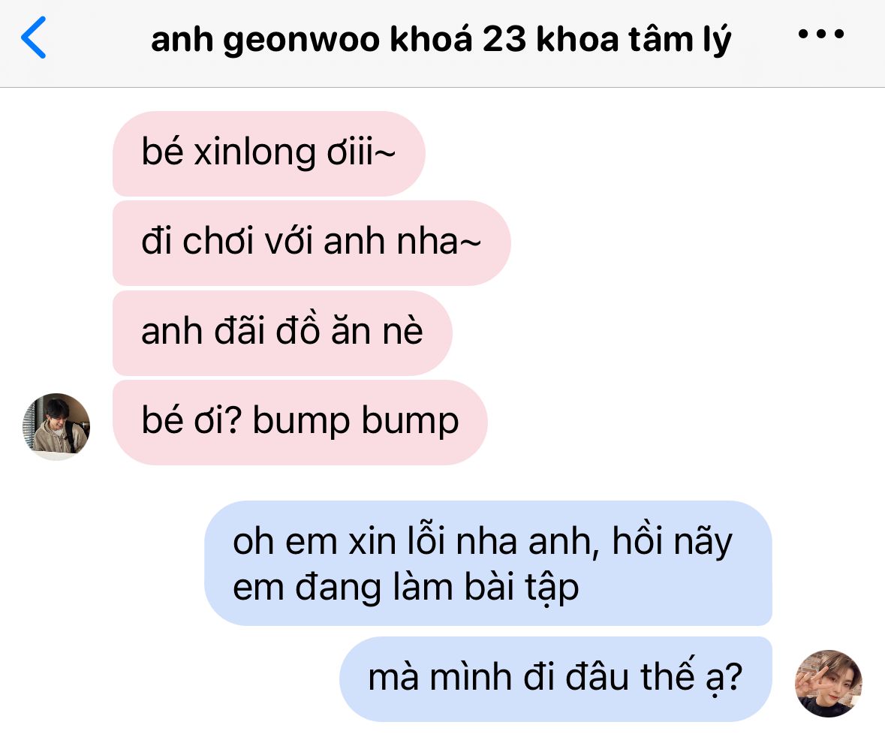Screen dimensions: 885x737
Task: Click the name "geonwoo" in the header
Action: (x=302, y=41)
